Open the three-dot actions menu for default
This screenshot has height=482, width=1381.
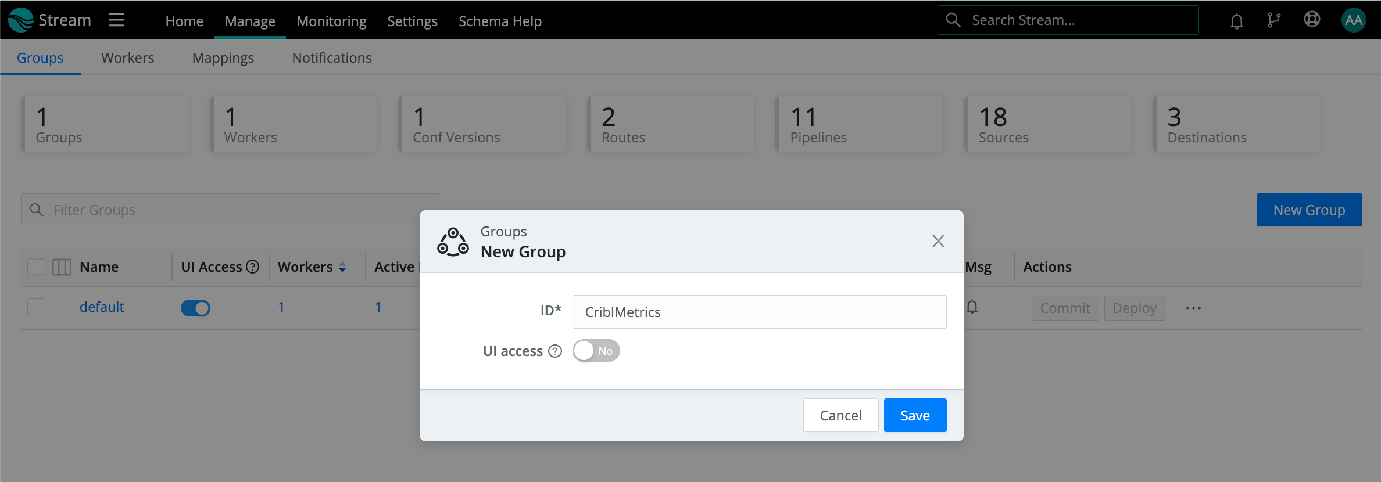[x=1193, y=308]
